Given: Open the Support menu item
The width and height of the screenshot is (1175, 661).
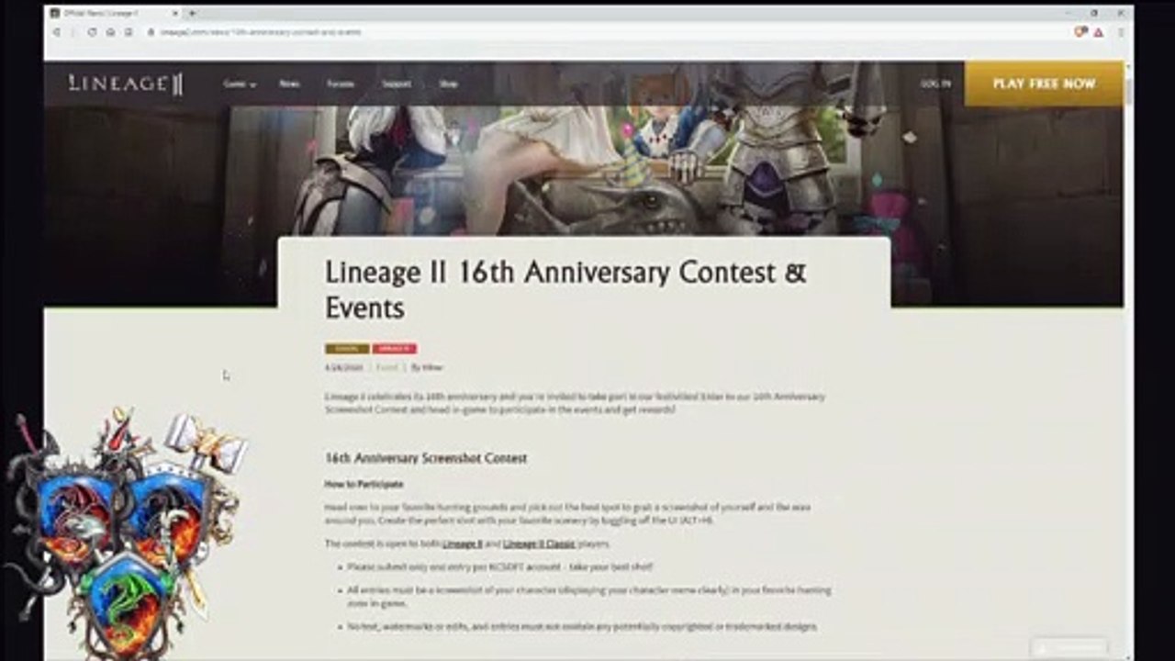Looking at the screenshot, I should point(397,84).
